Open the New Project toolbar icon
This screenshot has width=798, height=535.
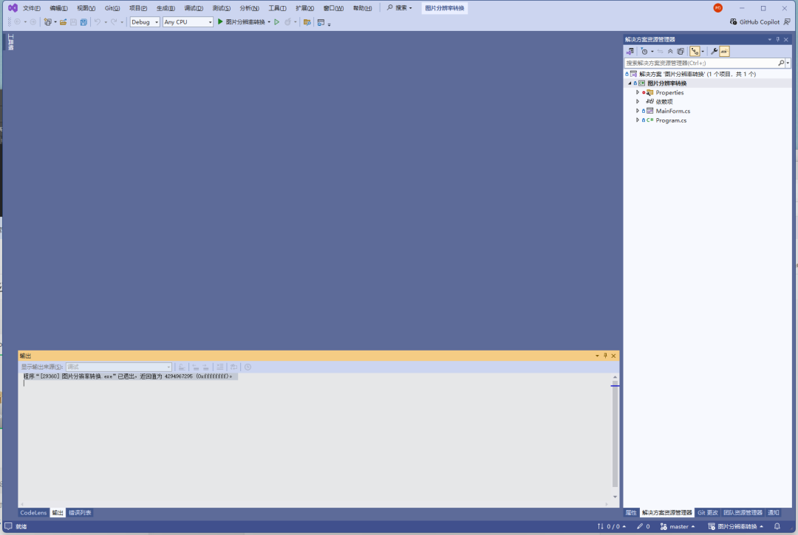(x=47, y=22)
